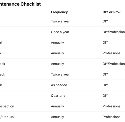Click Professional in the tune-up row
This screenshot has width=125, height=122.
pyautogui.click(x=112, y=117)
